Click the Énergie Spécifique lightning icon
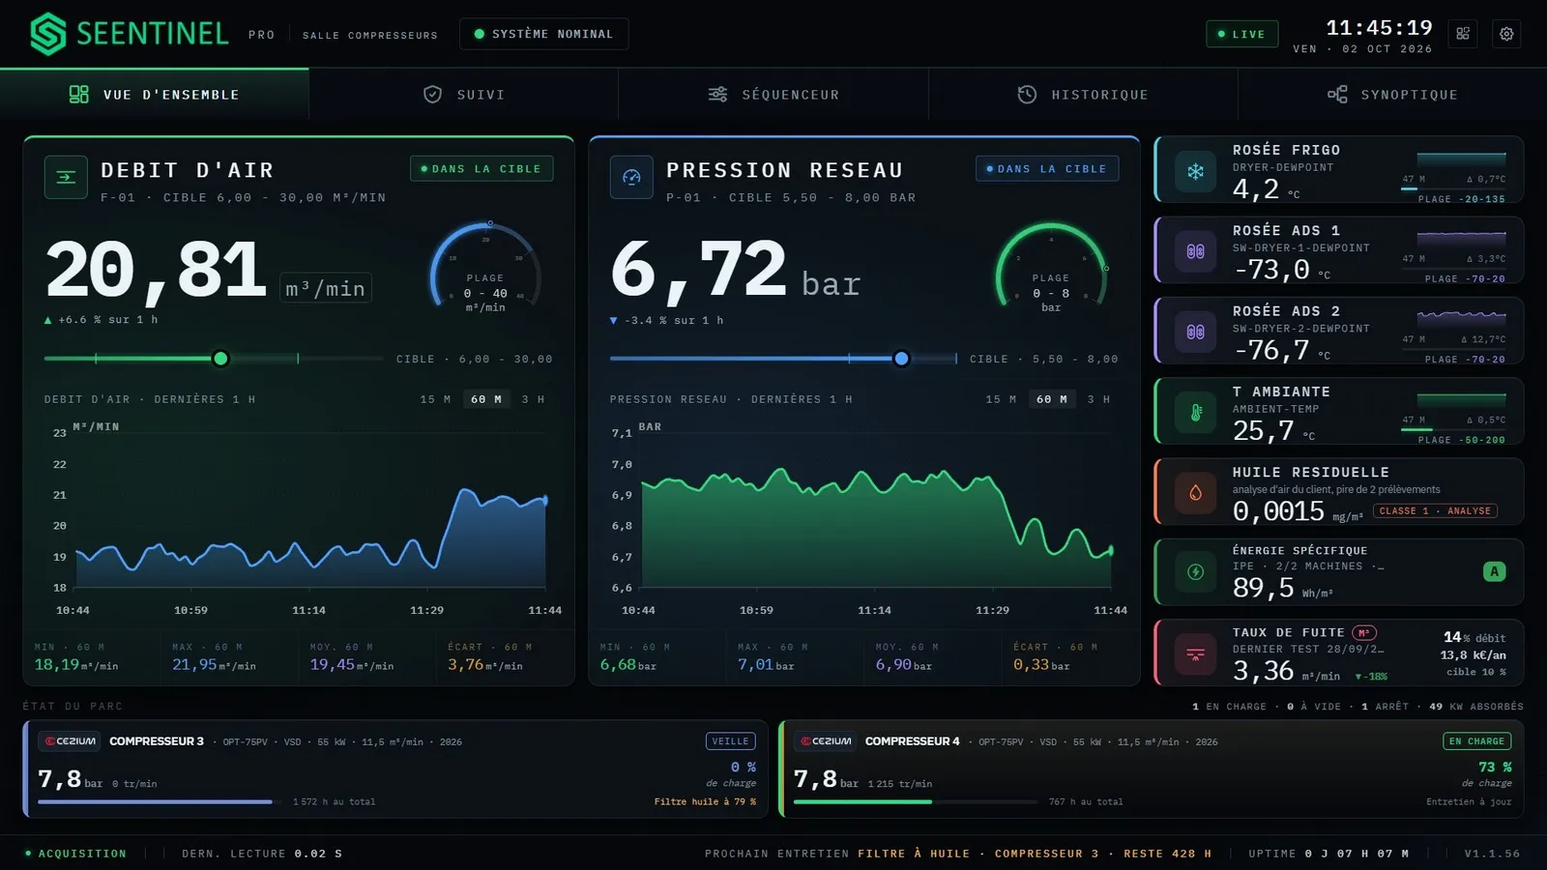Viewport: 1547px width, 870px height. coord(1196,572)
